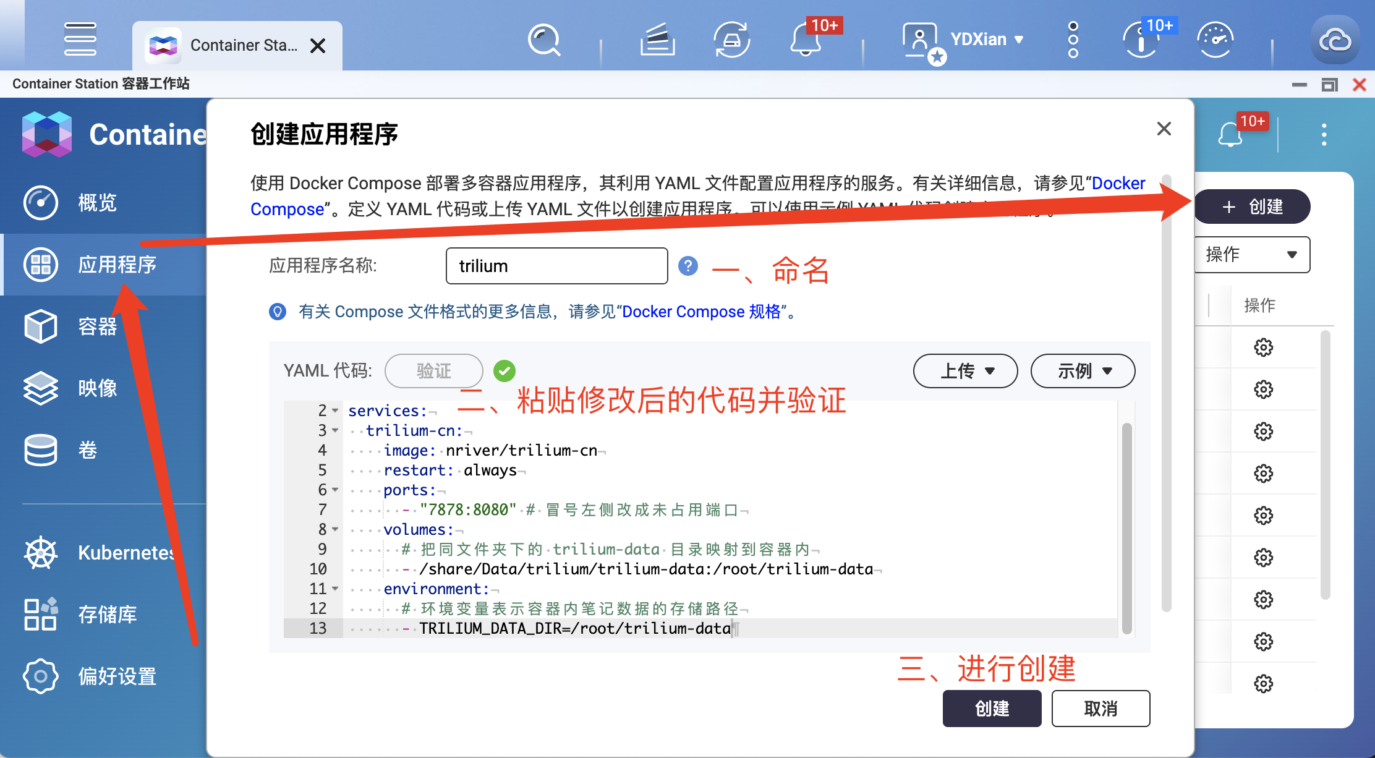Open the YDXian user account menu
The height and width of the screenshot is (758, 1375).
[986, 40]
